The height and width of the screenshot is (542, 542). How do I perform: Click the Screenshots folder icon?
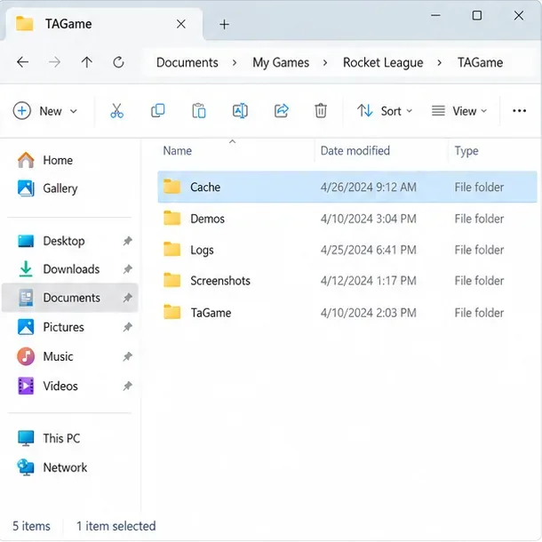[x=172, y=281]
